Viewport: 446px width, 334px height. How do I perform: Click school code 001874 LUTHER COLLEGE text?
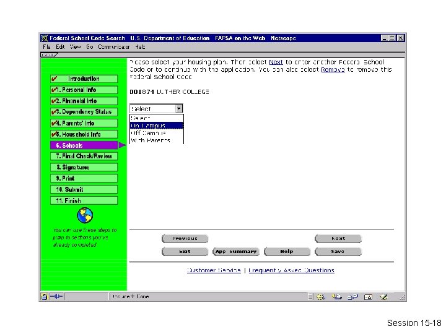point(170,92)
